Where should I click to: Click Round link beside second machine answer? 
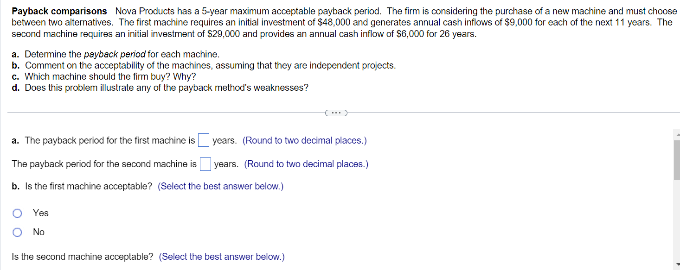pyautogui.click(x=306, y=164)
